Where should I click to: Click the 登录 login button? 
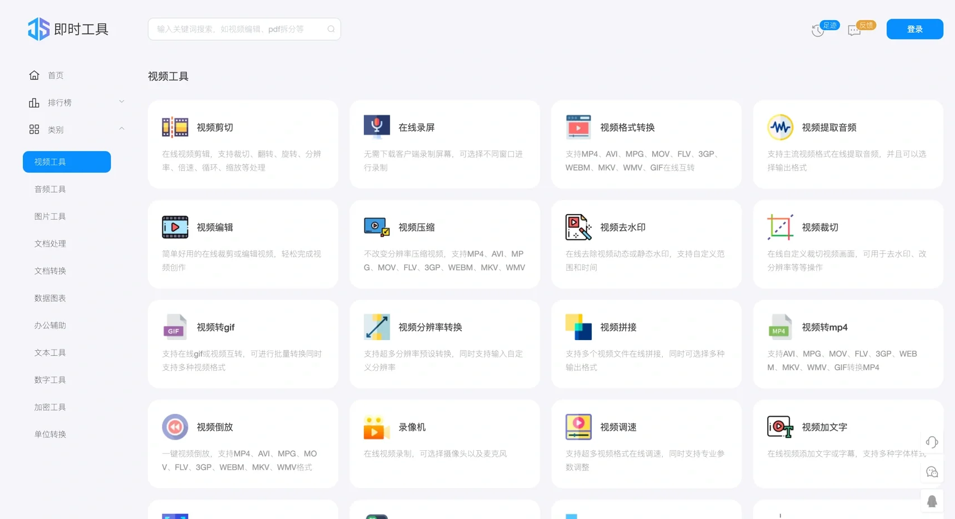pyautogui.click(x=914, y=29)
